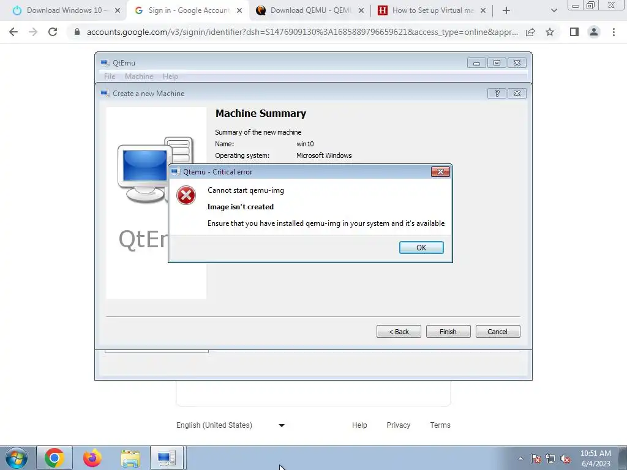This screenshot has width=627, height=470.
Task: Go back in Chrome
Action: (13, 32)
